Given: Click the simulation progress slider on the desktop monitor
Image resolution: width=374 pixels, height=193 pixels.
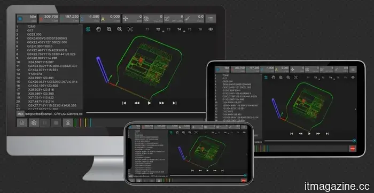Looking at the screenshot, I should tap(146, 112).
